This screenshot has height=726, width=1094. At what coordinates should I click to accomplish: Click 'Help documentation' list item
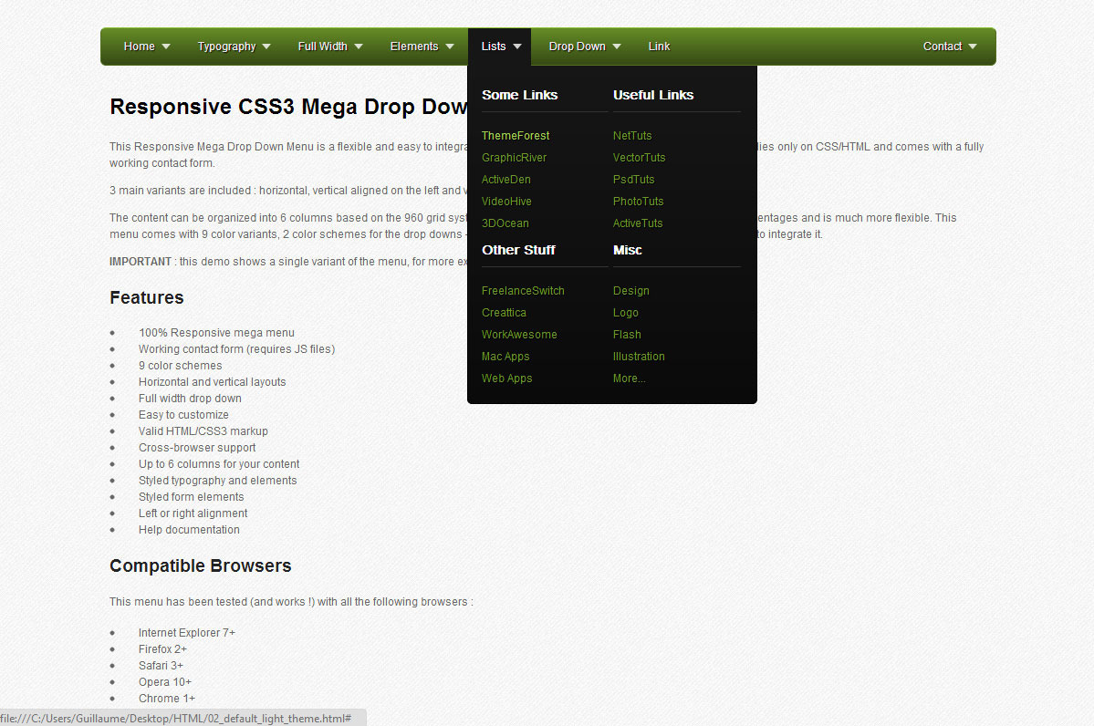[189, 529]
